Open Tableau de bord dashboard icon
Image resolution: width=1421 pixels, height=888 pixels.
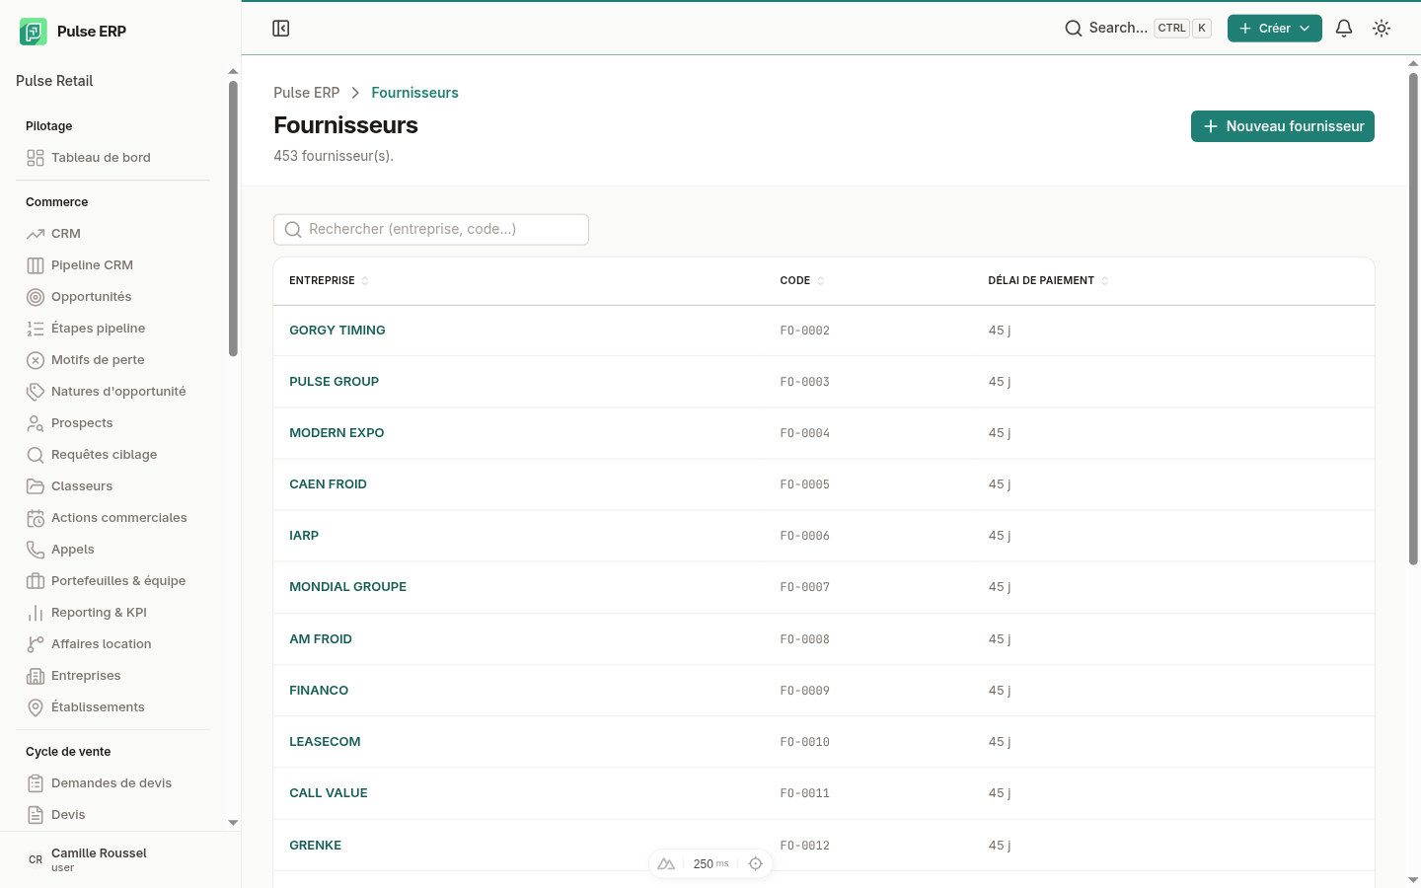(36, 158)
